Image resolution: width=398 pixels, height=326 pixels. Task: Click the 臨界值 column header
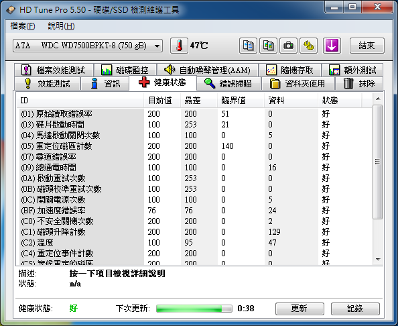(241, 101)
